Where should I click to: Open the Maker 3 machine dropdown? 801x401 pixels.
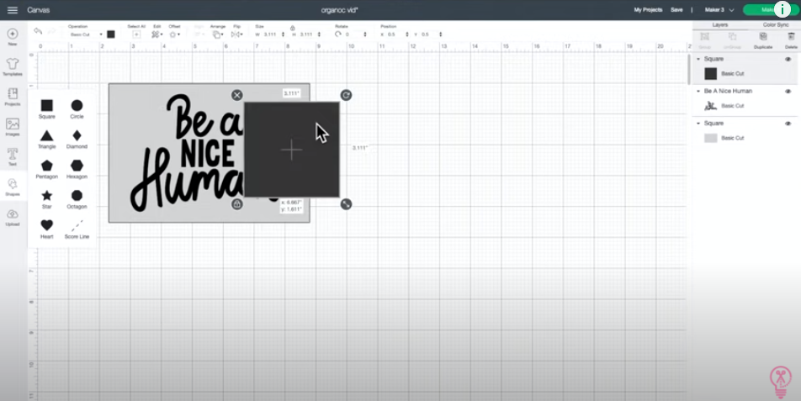(719, 10)
